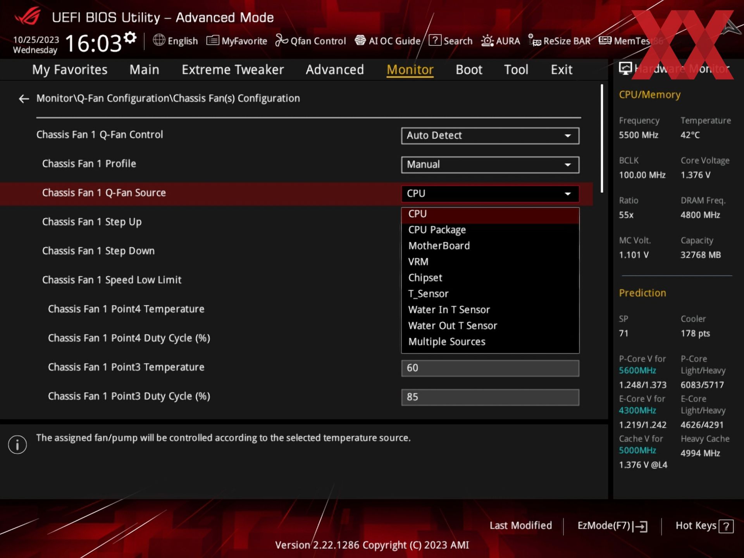Click the settings list scrollbar
The image size is (744, 558).
[x=602, y=139]
